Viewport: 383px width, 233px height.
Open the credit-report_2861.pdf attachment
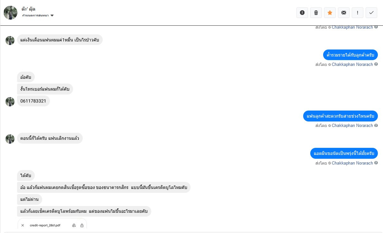pos(45,225)
